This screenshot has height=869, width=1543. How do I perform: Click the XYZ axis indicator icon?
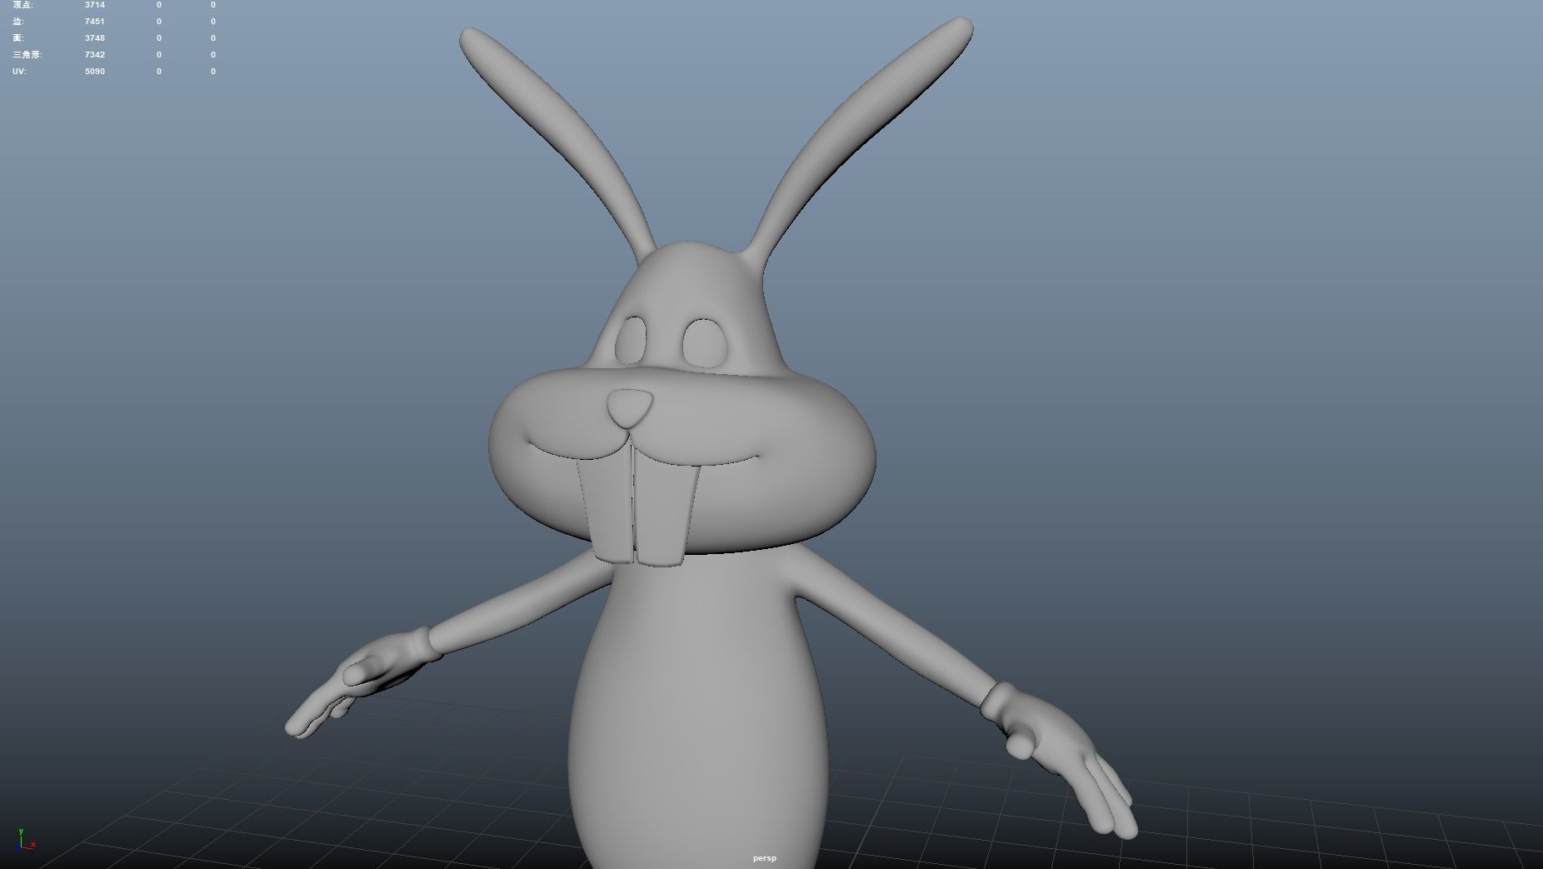coord(26,839)
